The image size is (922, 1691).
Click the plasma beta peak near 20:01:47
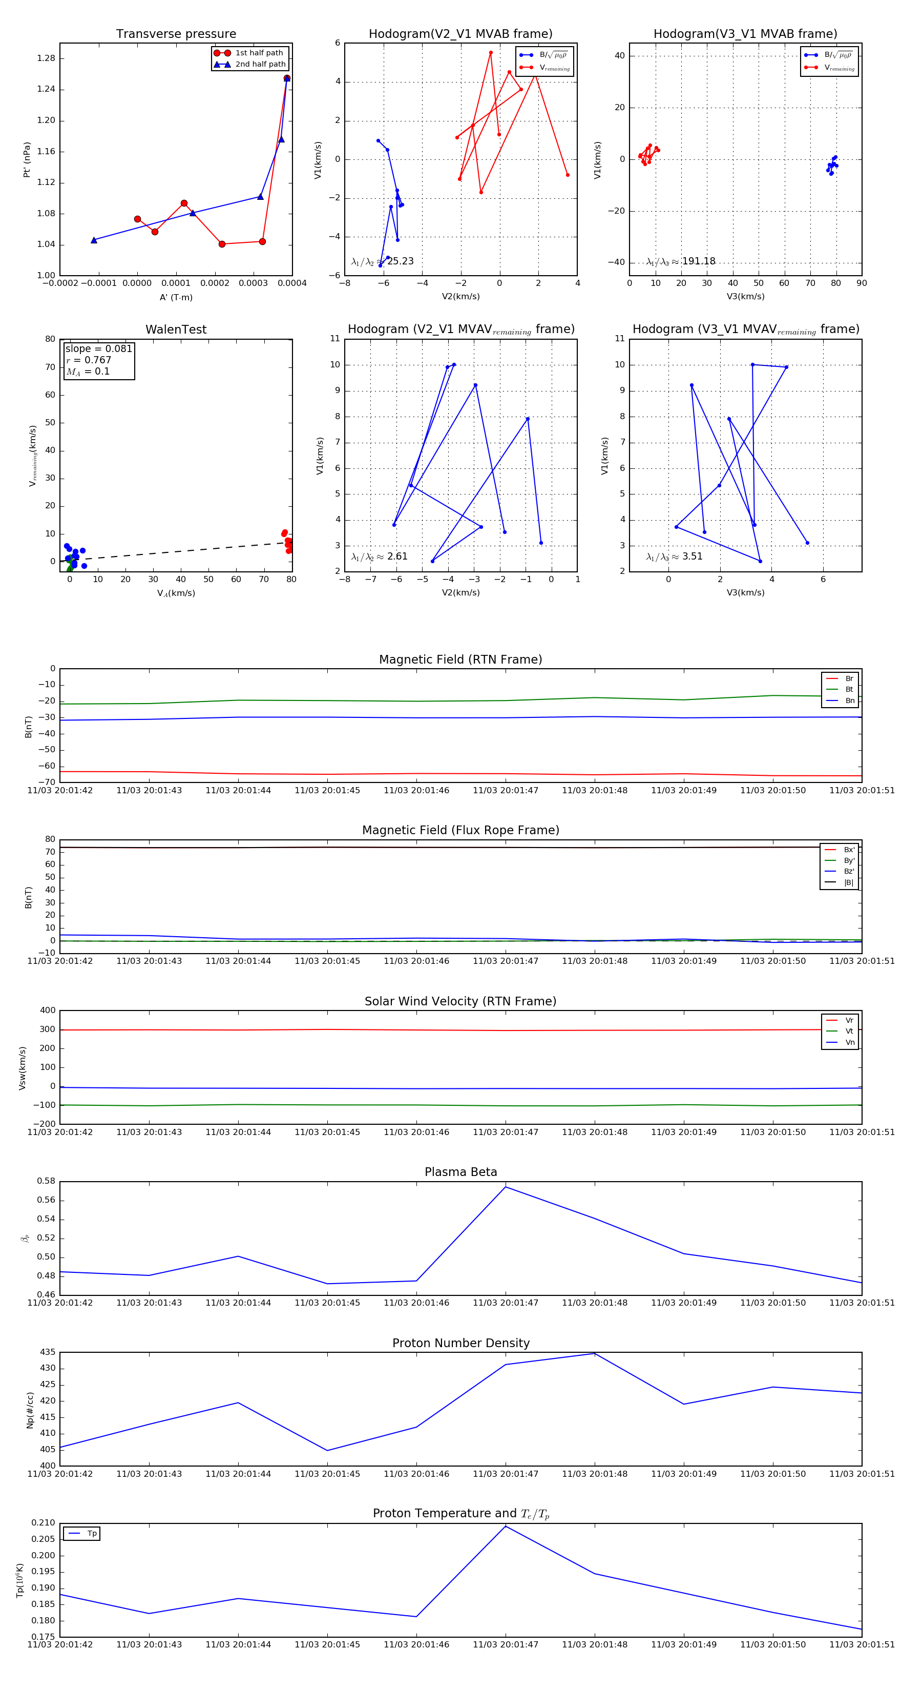505,1187
